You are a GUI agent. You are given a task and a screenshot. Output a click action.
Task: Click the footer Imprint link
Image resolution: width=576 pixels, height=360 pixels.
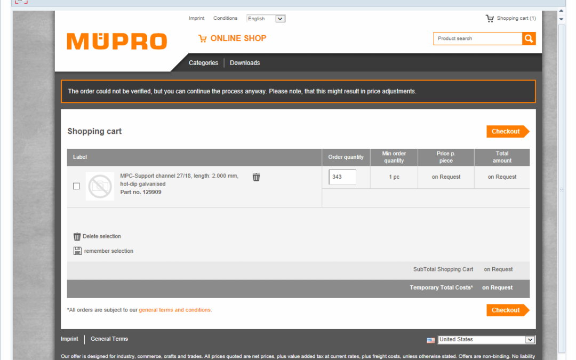(x=69, y=339)
